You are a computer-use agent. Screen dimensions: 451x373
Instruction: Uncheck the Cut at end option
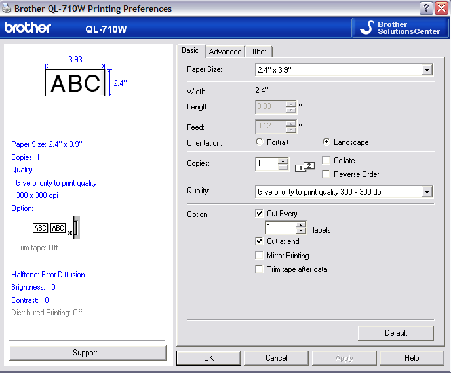[259, 241]
